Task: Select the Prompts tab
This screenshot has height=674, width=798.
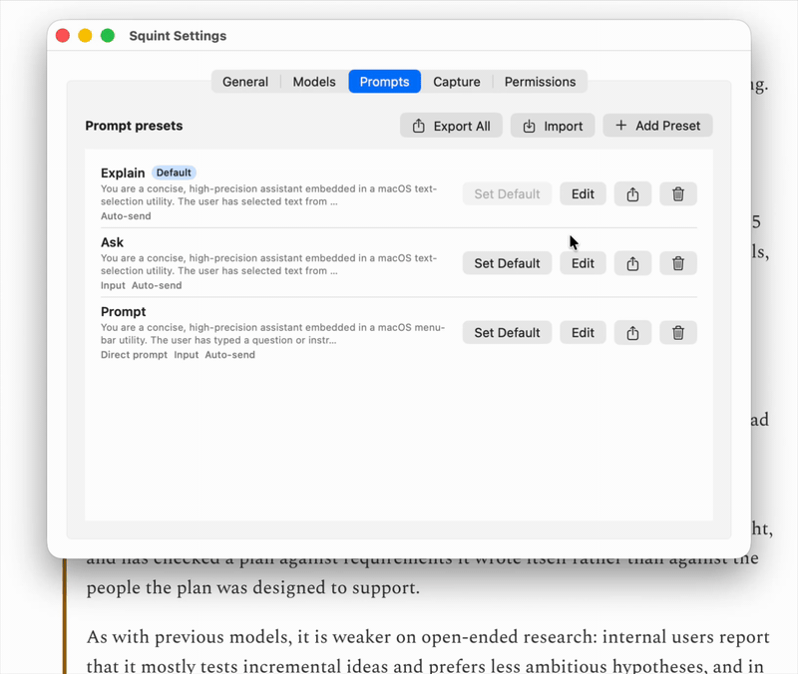Action: 384,82
